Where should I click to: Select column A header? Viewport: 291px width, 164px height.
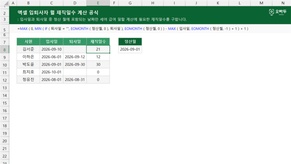click(x=13, y=3)
